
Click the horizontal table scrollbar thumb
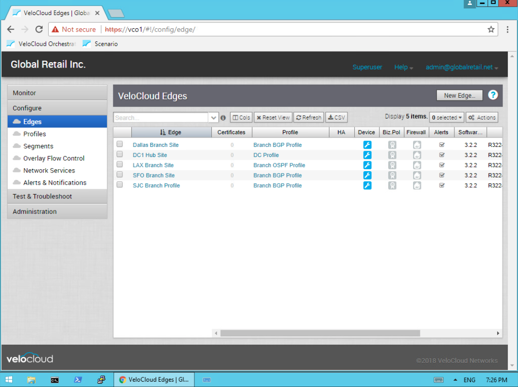320,333
